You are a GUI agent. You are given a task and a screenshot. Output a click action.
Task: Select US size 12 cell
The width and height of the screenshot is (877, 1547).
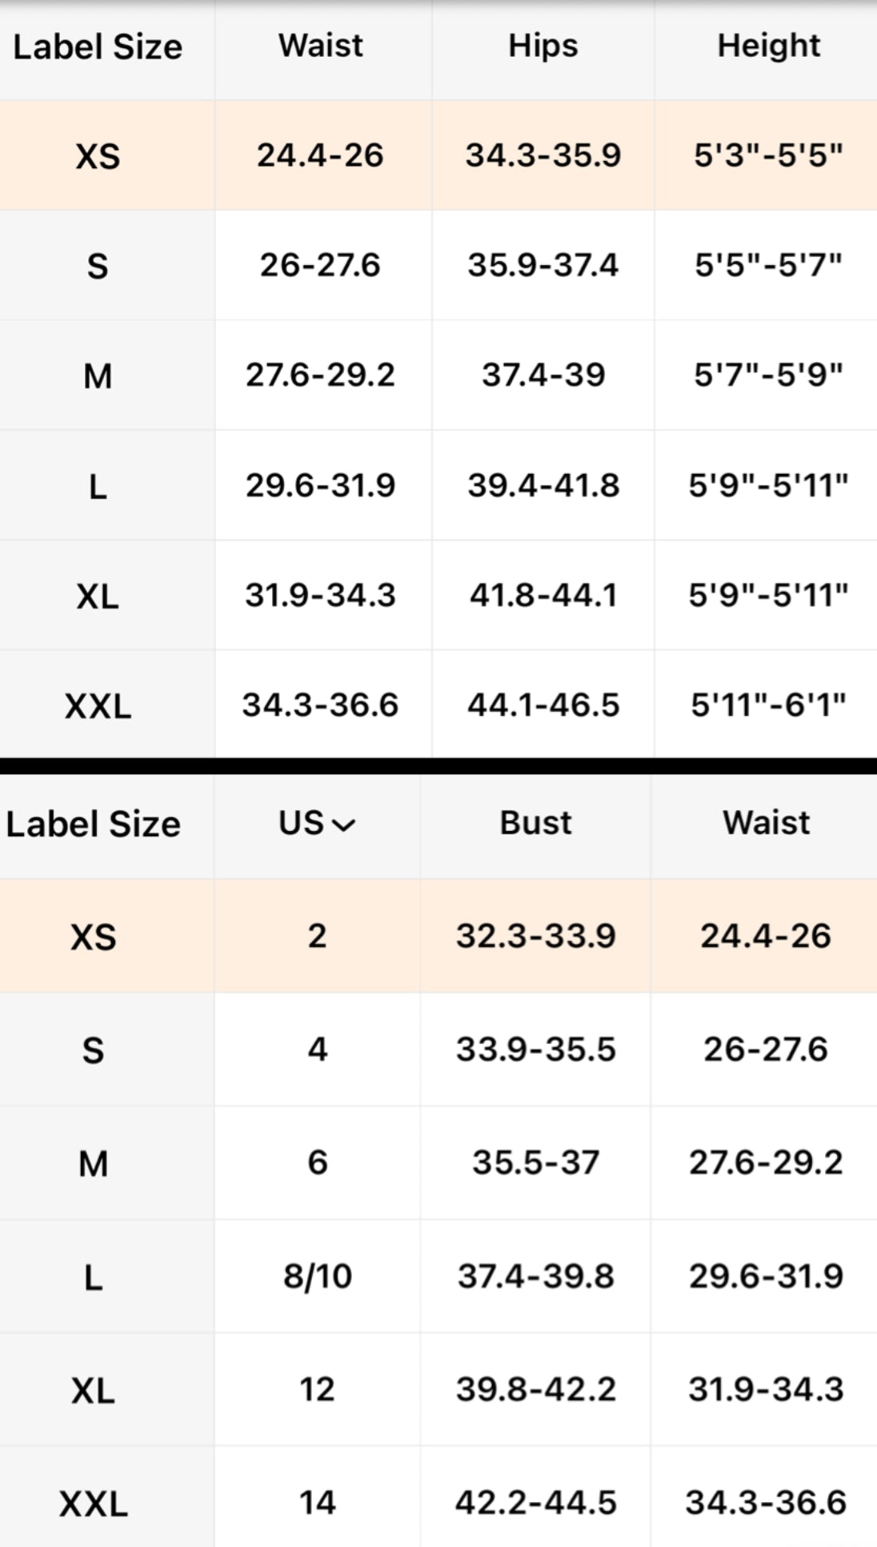point(317,1389)
